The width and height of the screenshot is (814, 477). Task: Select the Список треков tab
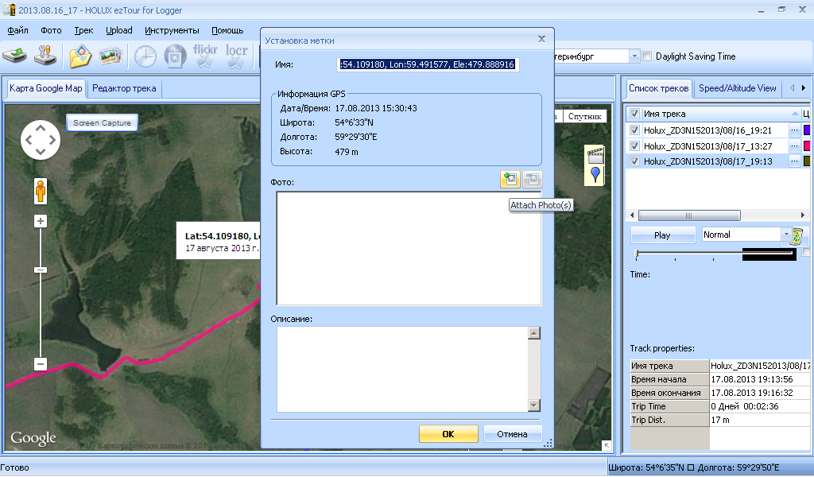point(658,88)
